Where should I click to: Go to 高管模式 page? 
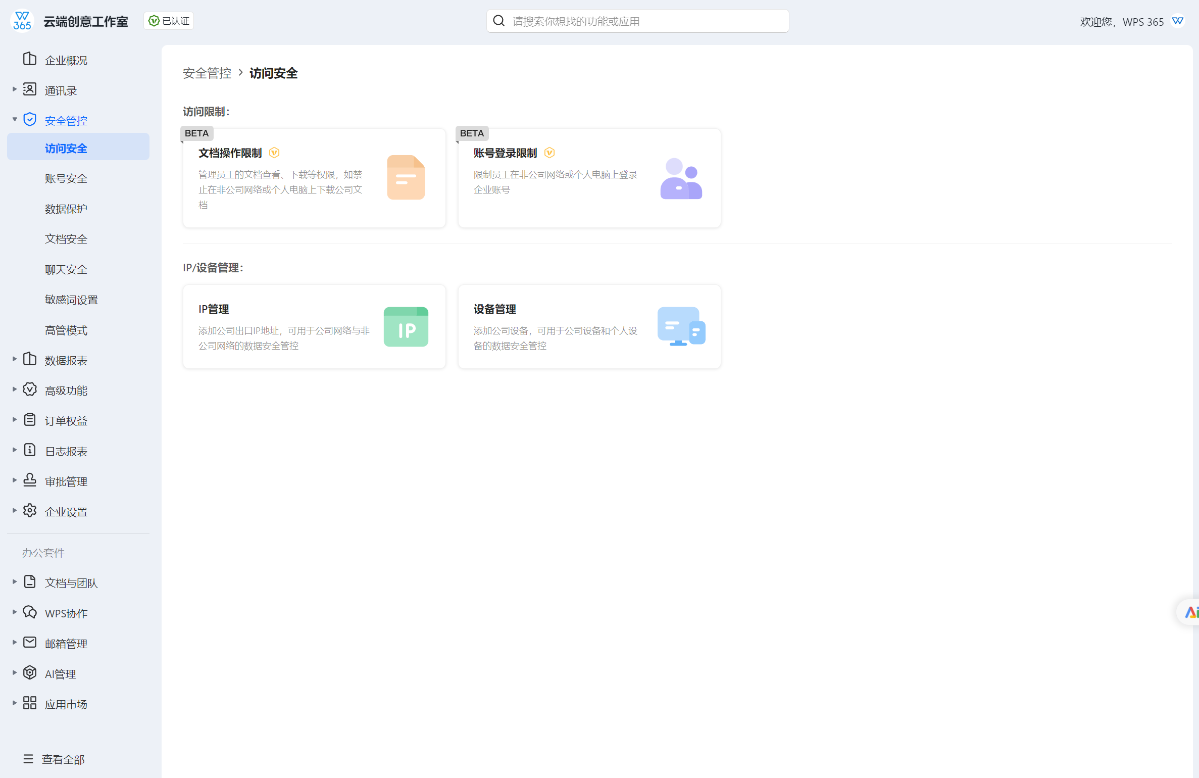pos(66,330)
